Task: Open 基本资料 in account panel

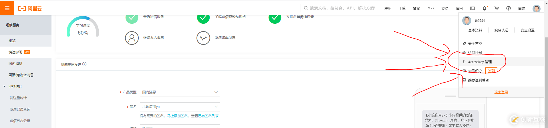Action: [475, 30]
